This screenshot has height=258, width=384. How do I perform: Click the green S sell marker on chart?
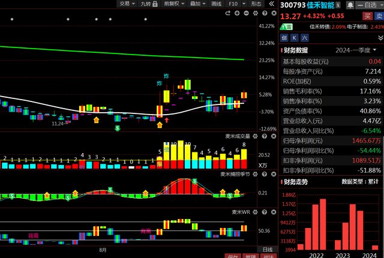pyautogui.click(x=118, y=128)
